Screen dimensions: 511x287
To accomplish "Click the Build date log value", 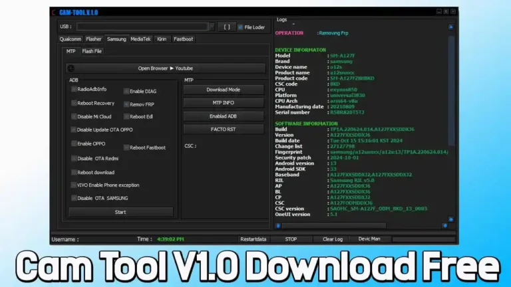I will (366, 141).
